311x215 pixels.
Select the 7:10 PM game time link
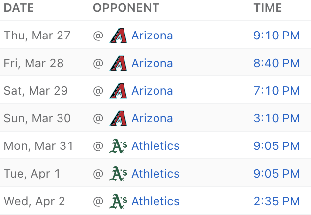point(277,91)
